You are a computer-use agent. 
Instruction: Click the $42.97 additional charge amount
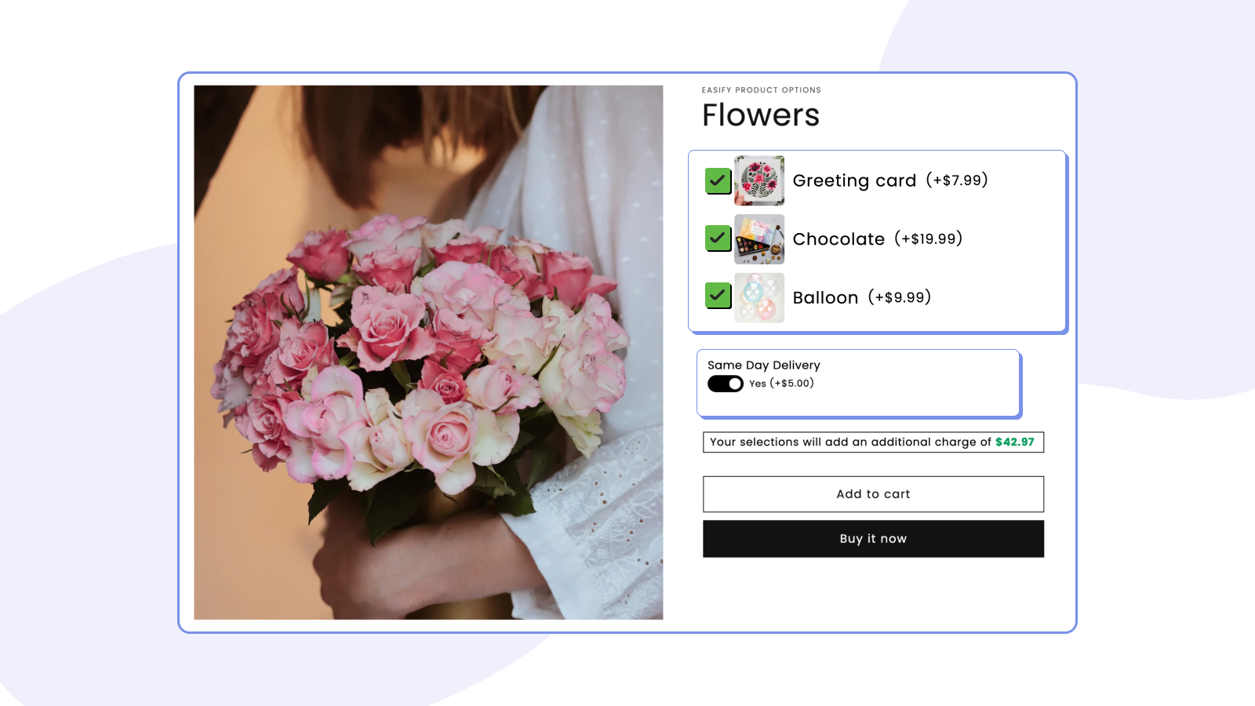pyautogui.click(x=1015, y=442)
